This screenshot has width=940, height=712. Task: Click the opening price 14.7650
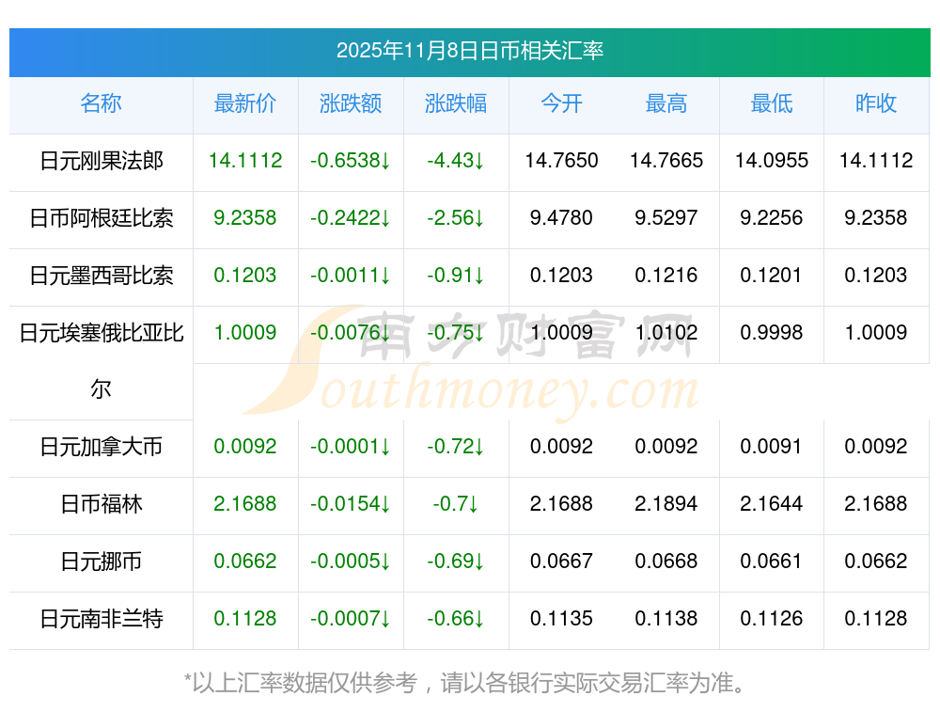click(561, 161)
